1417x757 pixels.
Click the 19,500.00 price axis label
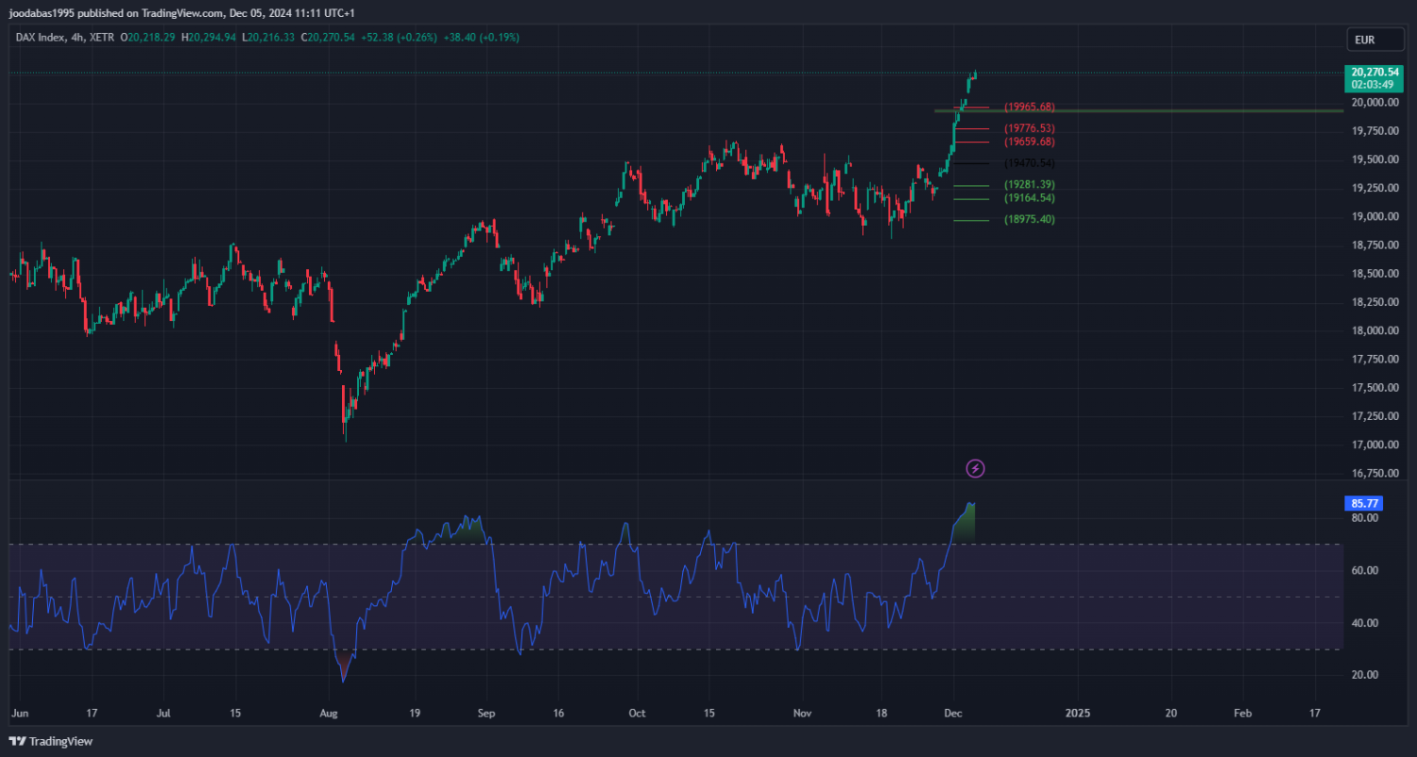tap(1374, 160)
